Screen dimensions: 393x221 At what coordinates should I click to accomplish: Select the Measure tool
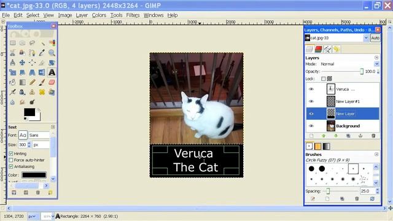click(x=12, y=63)
